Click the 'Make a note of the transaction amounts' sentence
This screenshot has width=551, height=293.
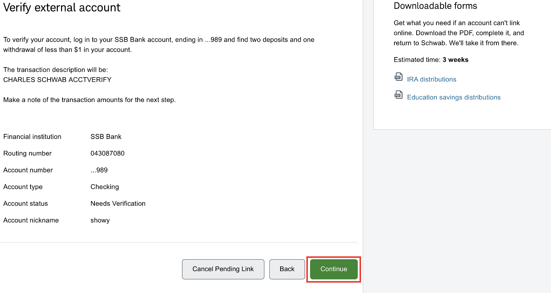click(89, 100)
